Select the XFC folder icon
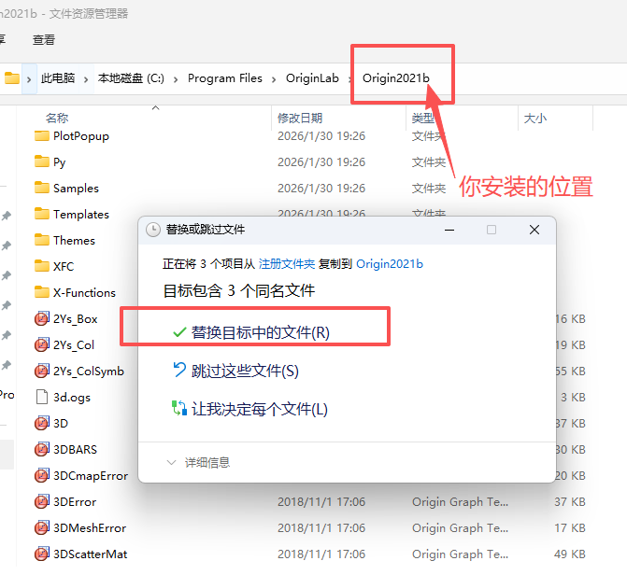 42,266
